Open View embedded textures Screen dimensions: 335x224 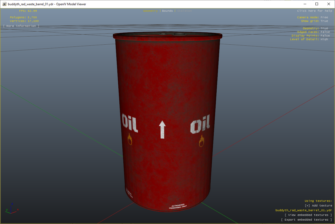(x=308, y=215)
